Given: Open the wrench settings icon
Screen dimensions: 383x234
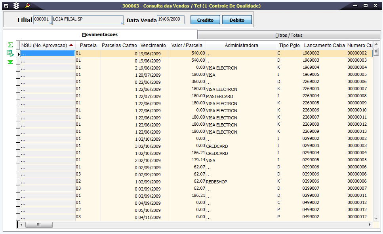Looking at the screenshot, I should (27, 6).
